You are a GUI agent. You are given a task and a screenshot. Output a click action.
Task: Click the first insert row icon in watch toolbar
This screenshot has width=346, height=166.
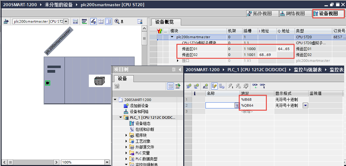(189, 86)
